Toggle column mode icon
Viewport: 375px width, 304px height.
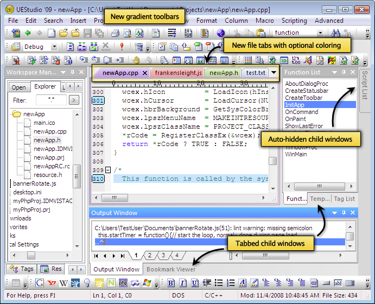point(204,33)
